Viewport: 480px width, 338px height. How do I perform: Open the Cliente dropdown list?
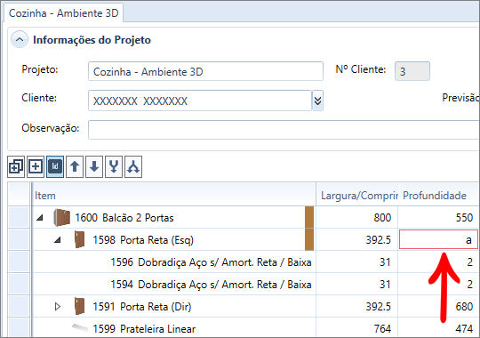click(x=317, y=101)
